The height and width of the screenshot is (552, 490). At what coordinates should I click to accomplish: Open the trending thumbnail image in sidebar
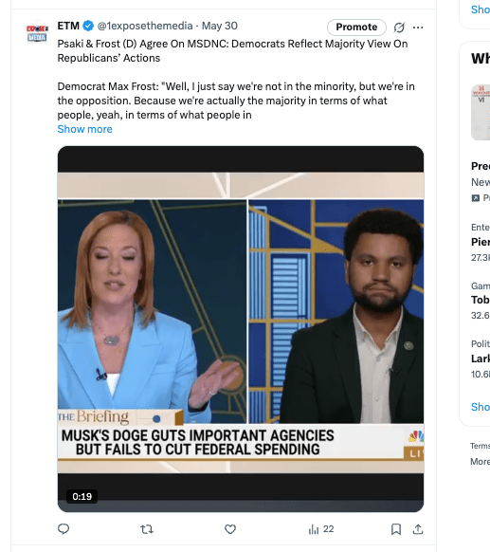(x=481, y=112)
